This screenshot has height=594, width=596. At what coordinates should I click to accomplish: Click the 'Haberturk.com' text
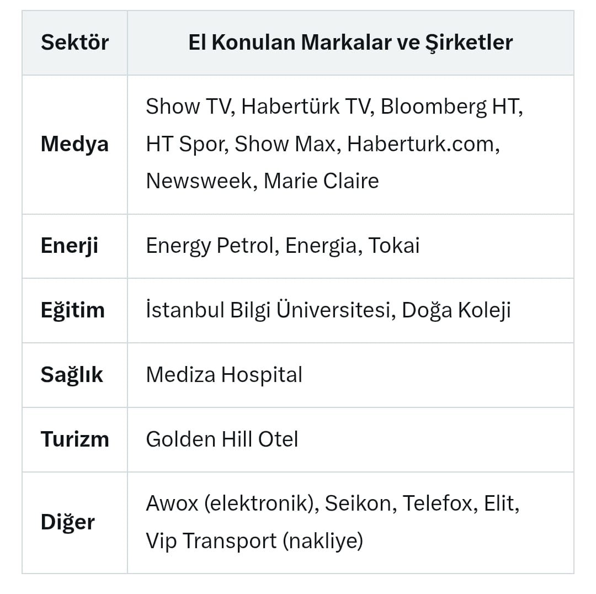pyautogui.click(x=423, y=144)
